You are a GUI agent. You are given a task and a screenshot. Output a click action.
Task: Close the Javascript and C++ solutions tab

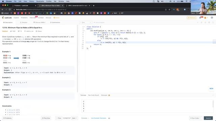89,6
